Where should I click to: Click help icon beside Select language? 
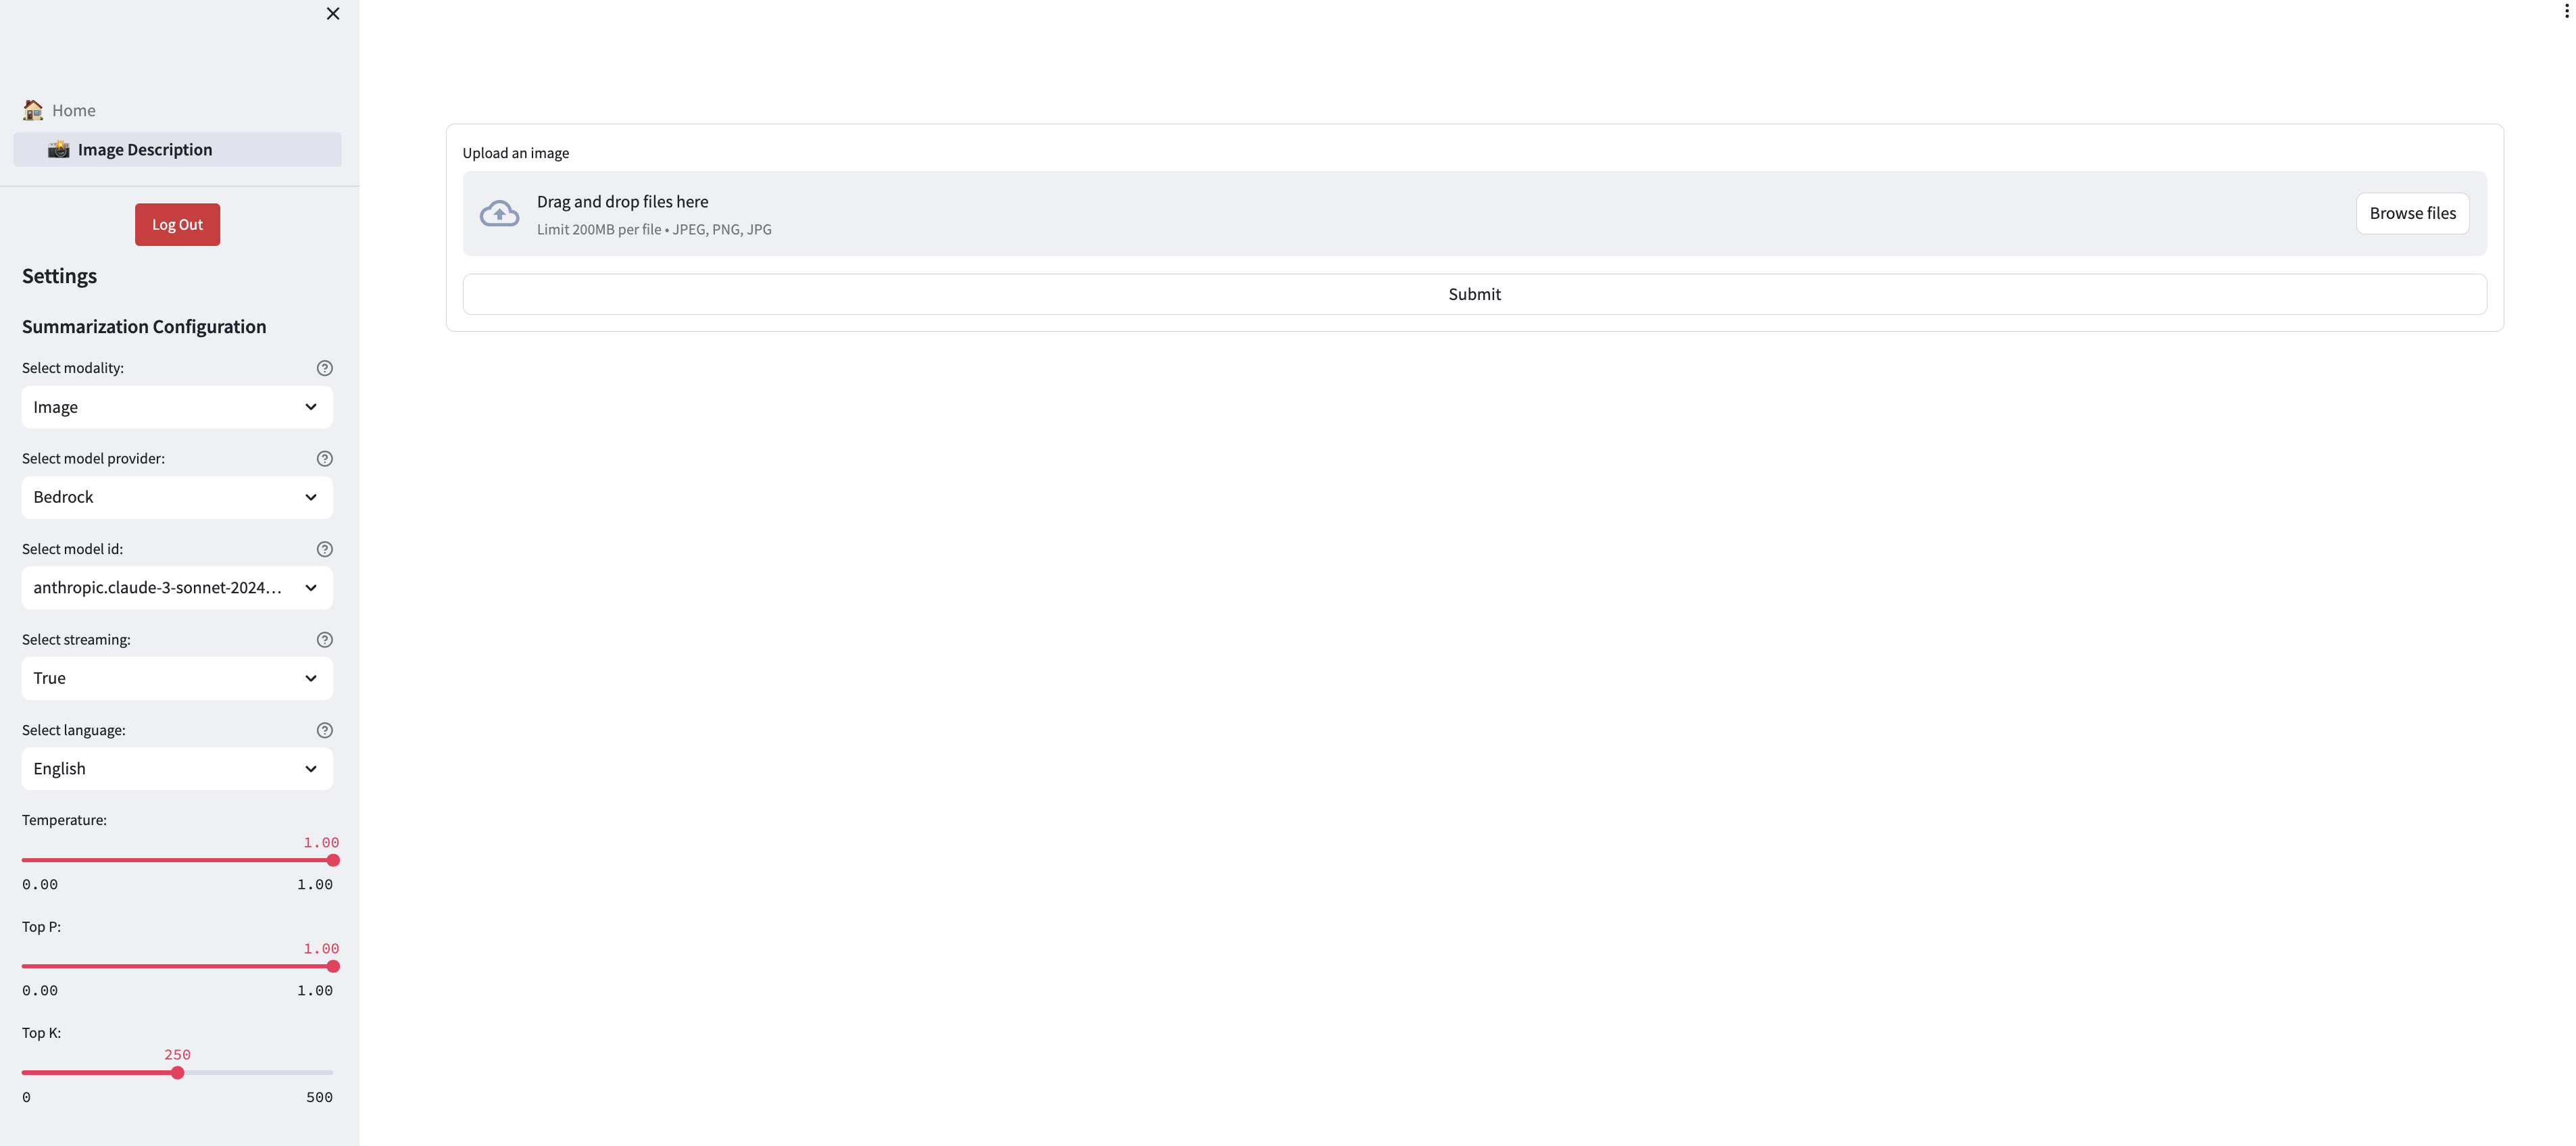click(324, 730)
